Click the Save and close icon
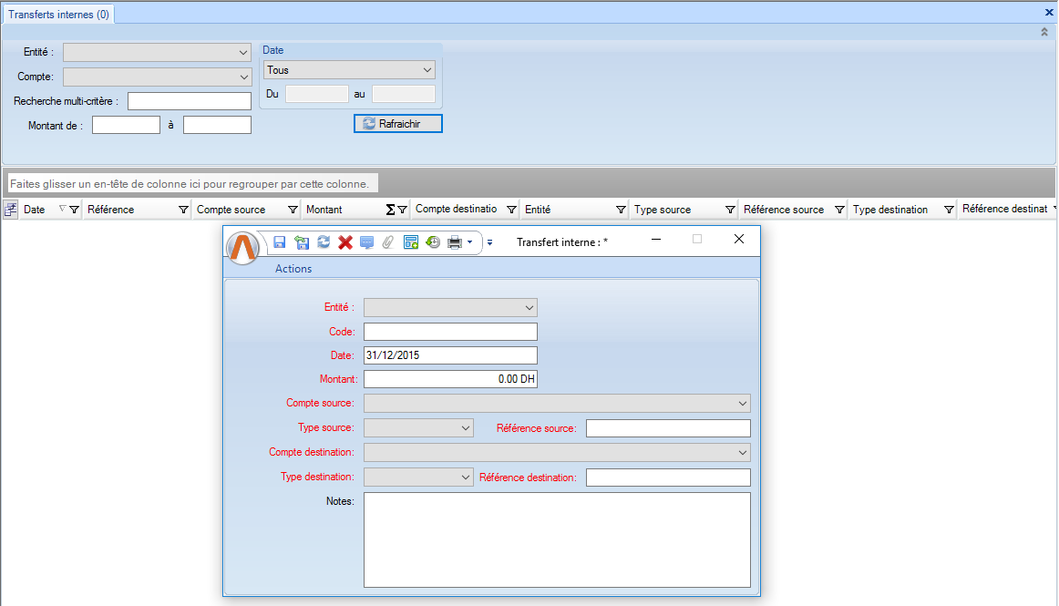The height and width of the screenshot is (606, 1059). [302, 242]
